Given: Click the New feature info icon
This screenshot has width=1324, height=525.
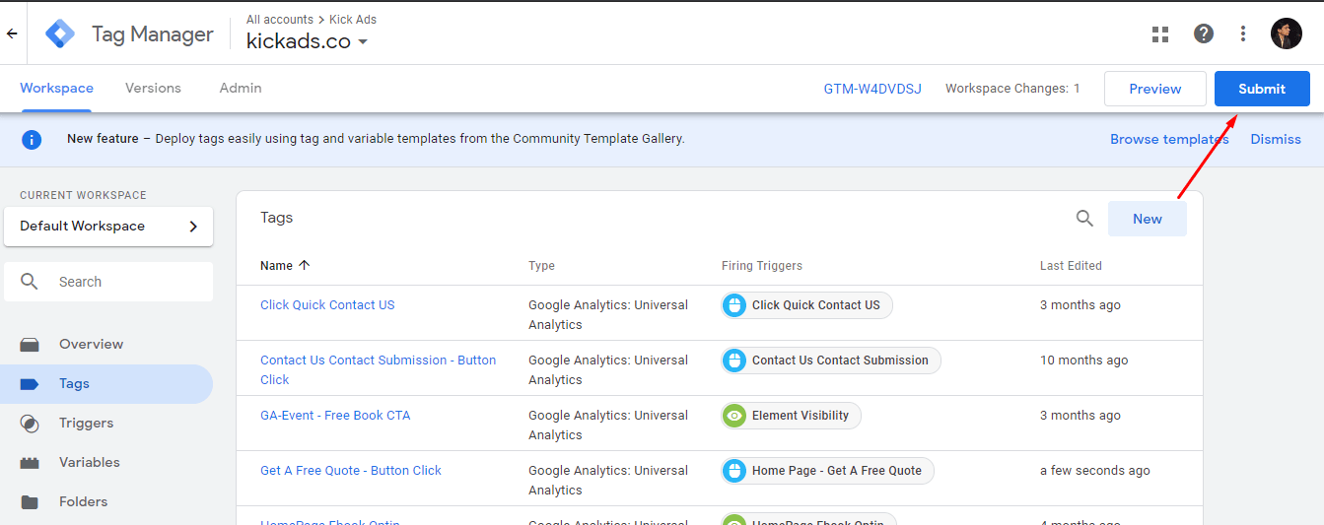Looking at the screenshot, I should click(x=32, y=139).
